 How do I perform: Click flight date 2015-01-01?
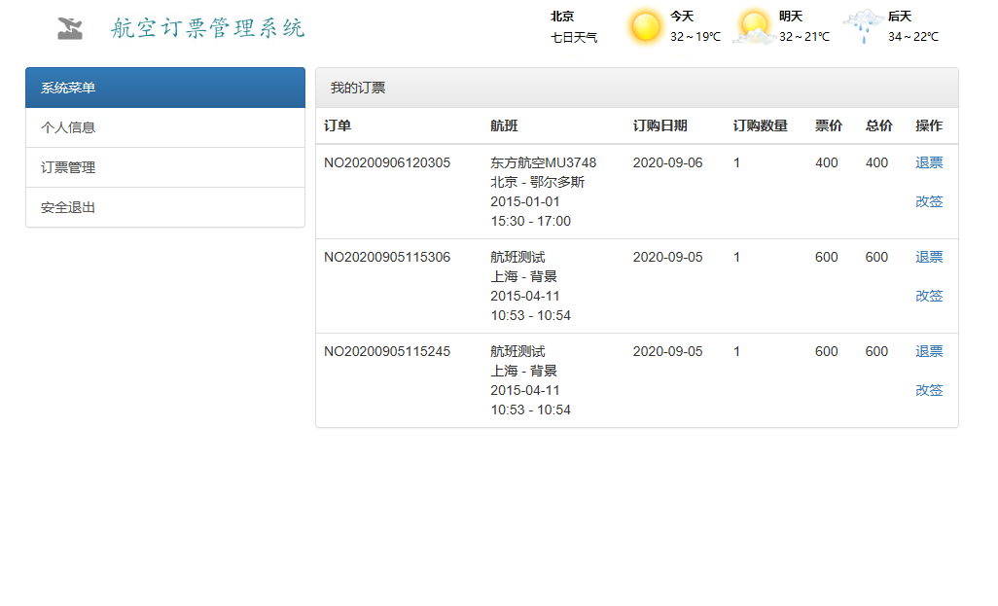524,201
